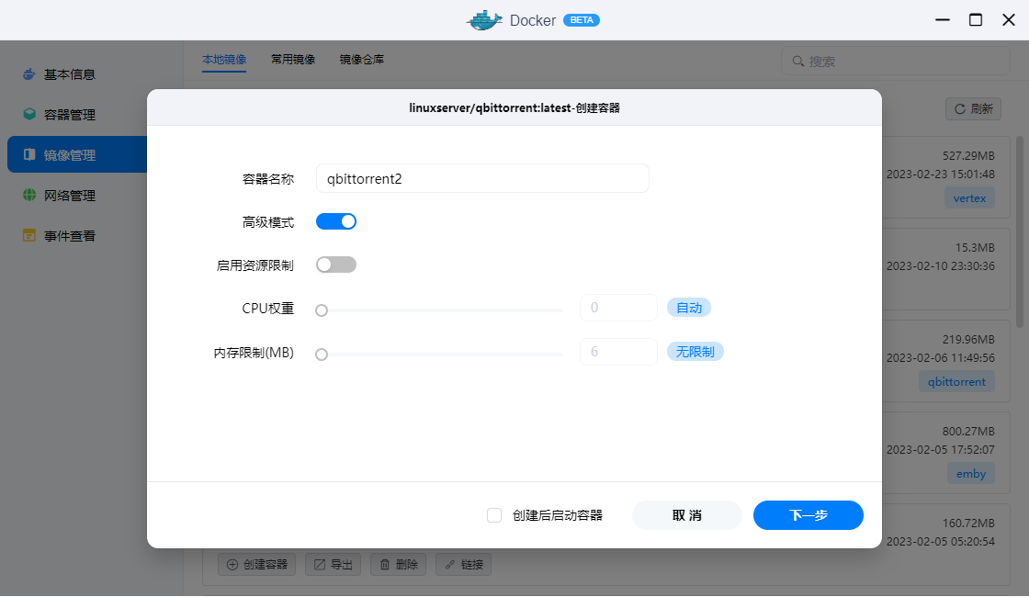Viewport: 1029px width, 597px height.
Task: Click the 内存限制 number field
Action: 619,352
